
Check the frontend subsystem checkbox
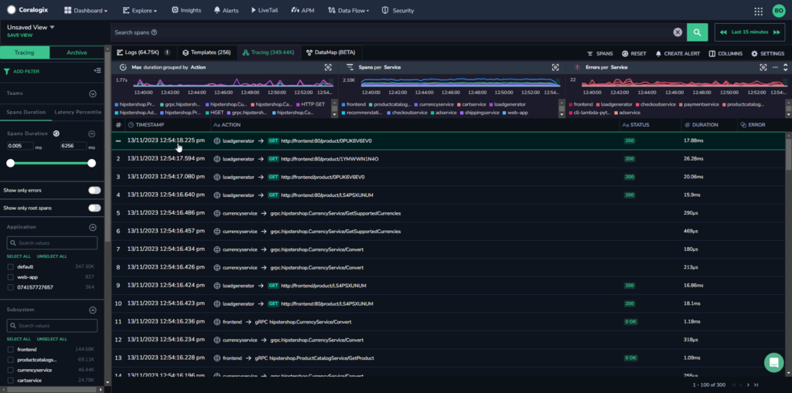(x=10, y=349)
